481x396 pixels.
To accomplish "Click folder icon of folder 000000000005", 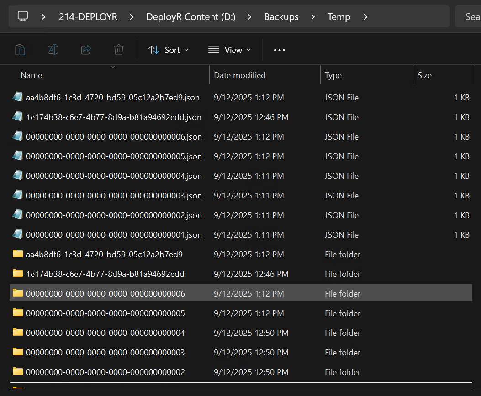I will pyautogui.click(x=18, y=313).
